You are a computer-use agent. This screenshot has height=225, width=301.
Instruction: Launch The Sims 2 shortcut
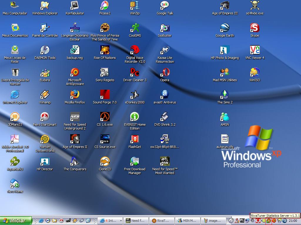pyautogui.click(x=225, y=94)
